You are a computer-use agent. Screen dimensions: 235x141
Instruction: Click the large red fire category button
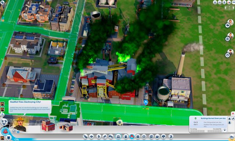(x=5, y=131)
